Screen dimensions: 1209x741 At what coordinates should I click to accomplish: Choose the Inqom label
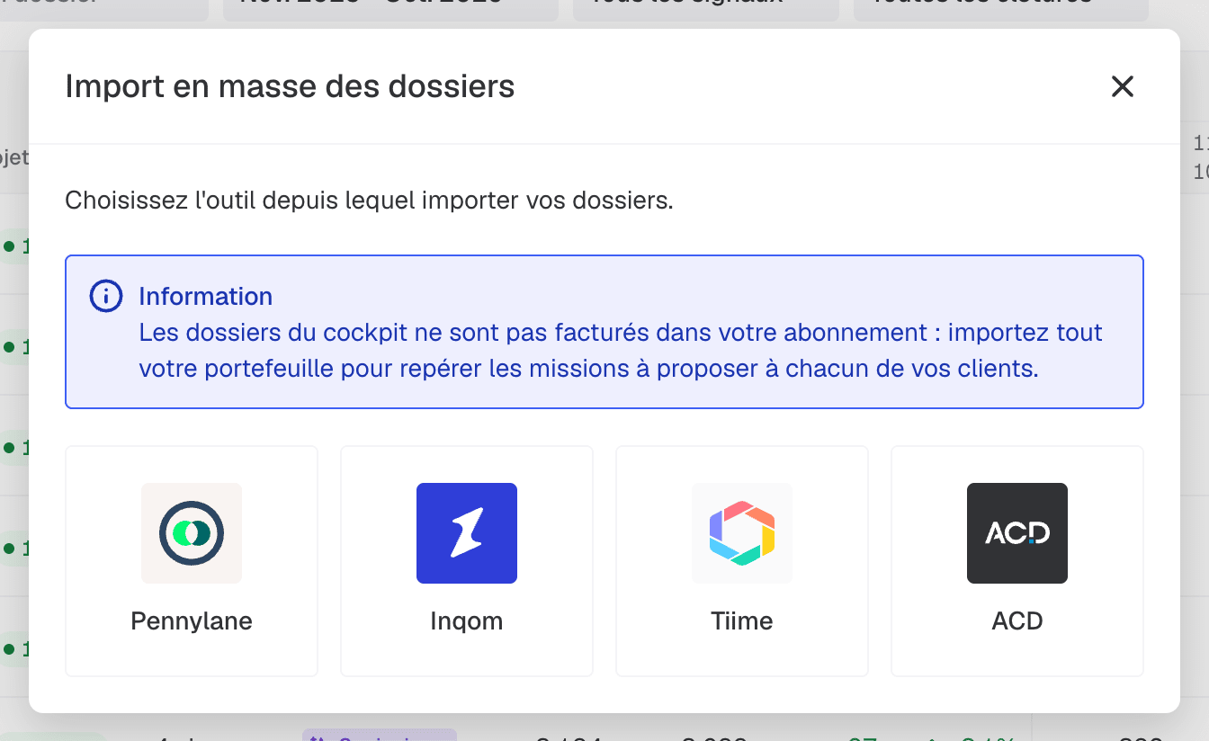[x=467, y=620]
